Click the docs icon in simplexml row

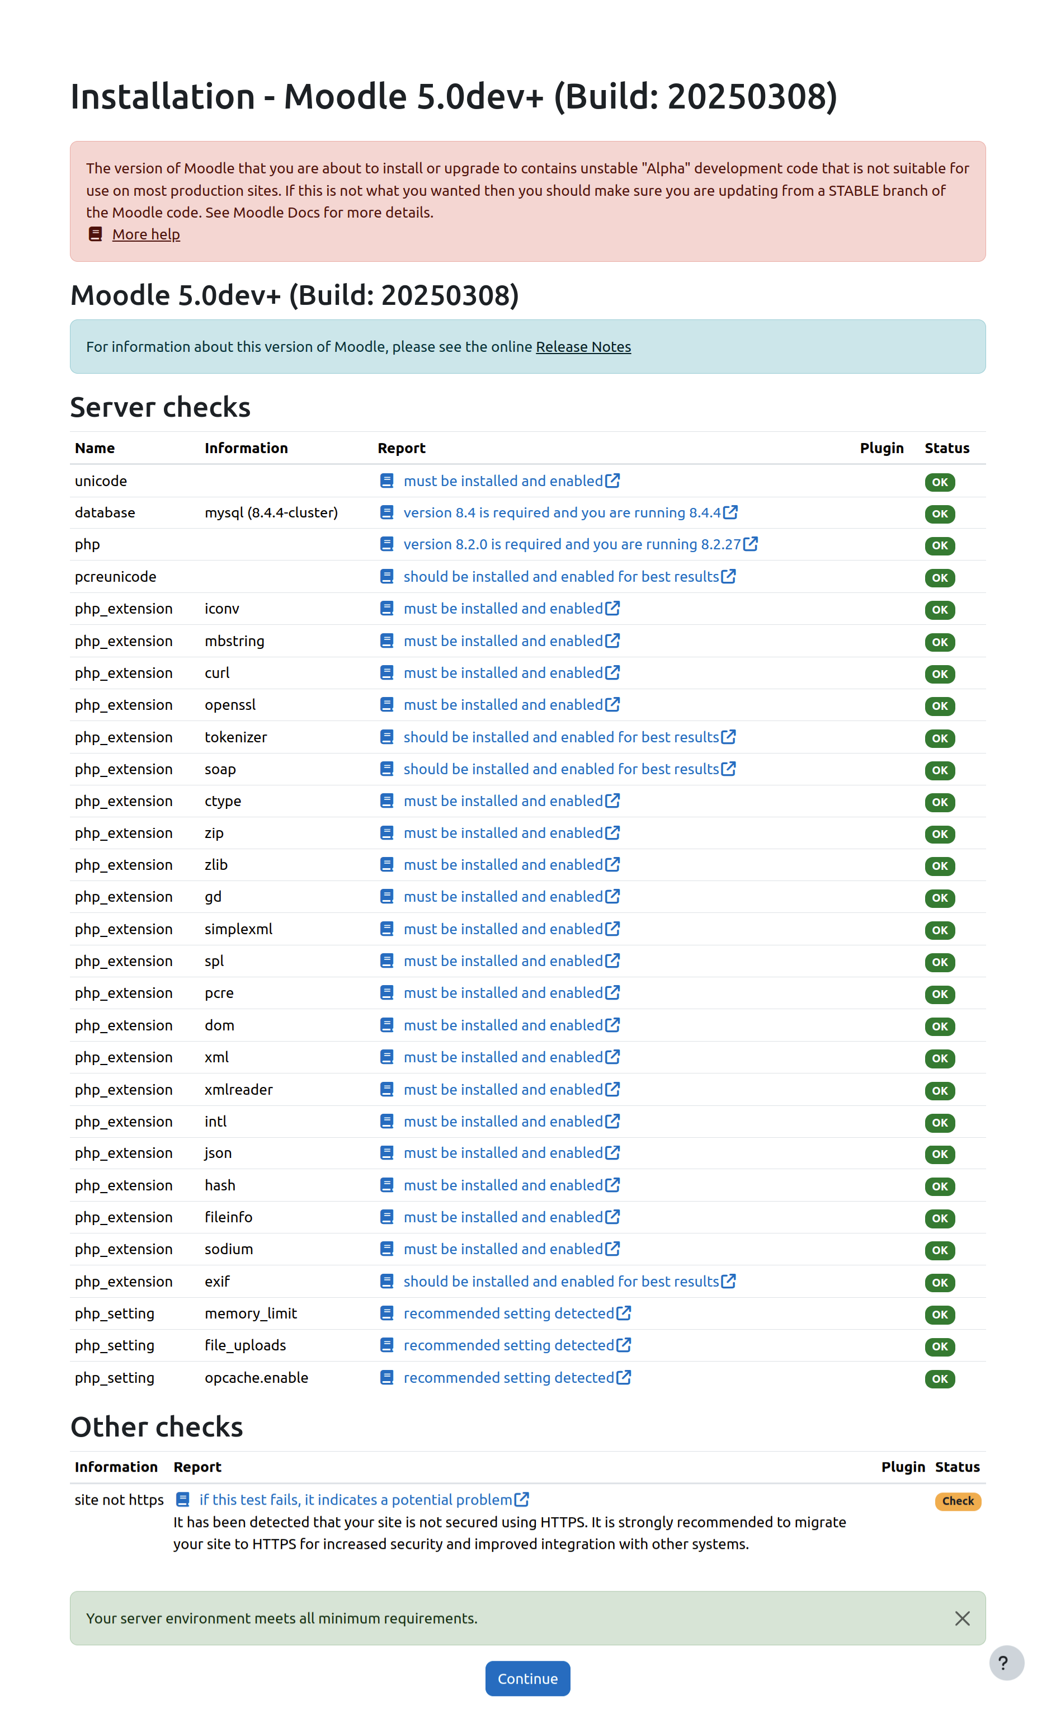click(386, 929)
